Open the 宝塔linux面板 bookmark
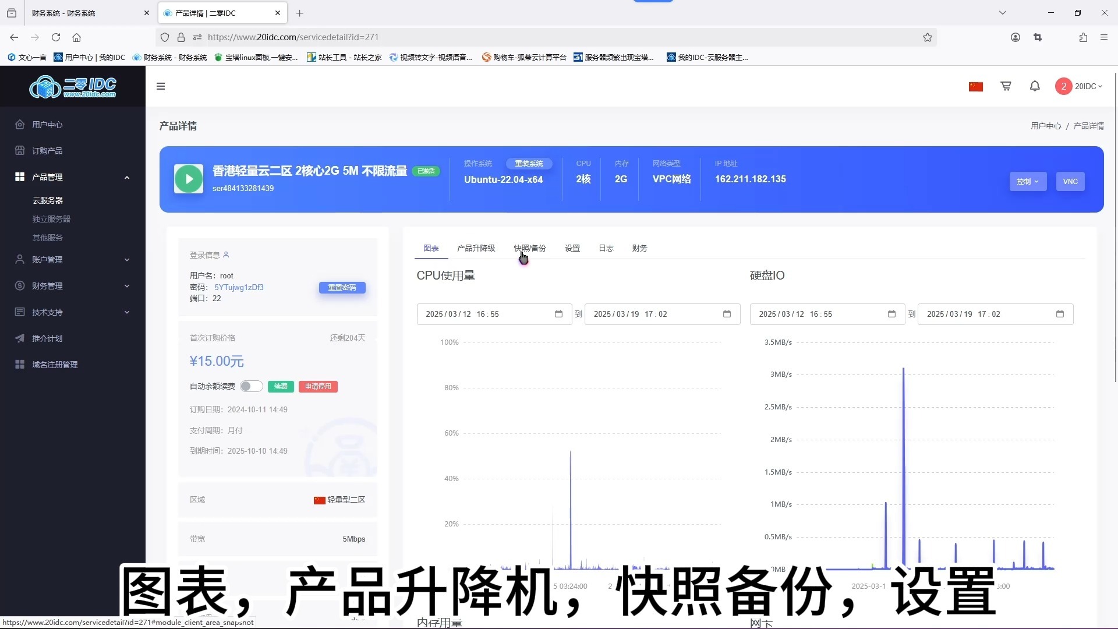 (x=256, y=57)
